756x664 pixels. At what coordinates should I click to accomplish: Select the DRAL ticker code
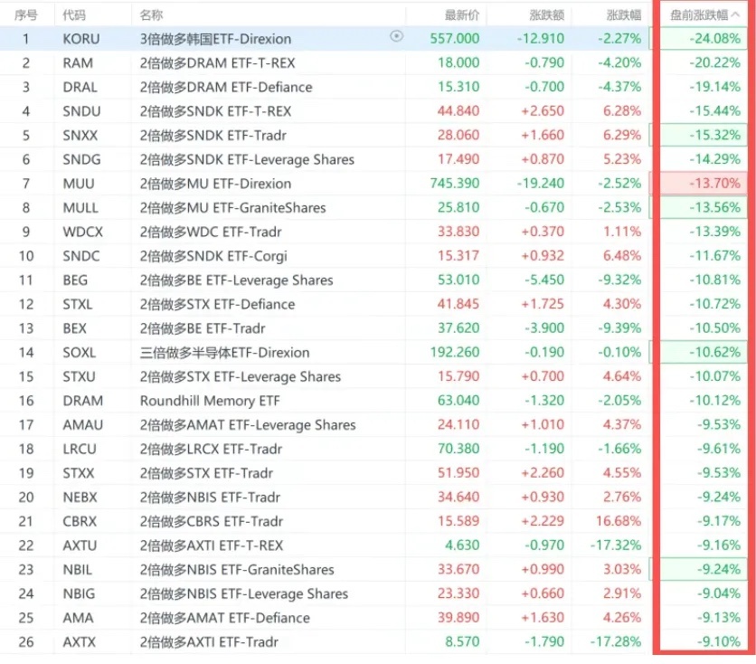pyautogui.click(x=80, y=87)
